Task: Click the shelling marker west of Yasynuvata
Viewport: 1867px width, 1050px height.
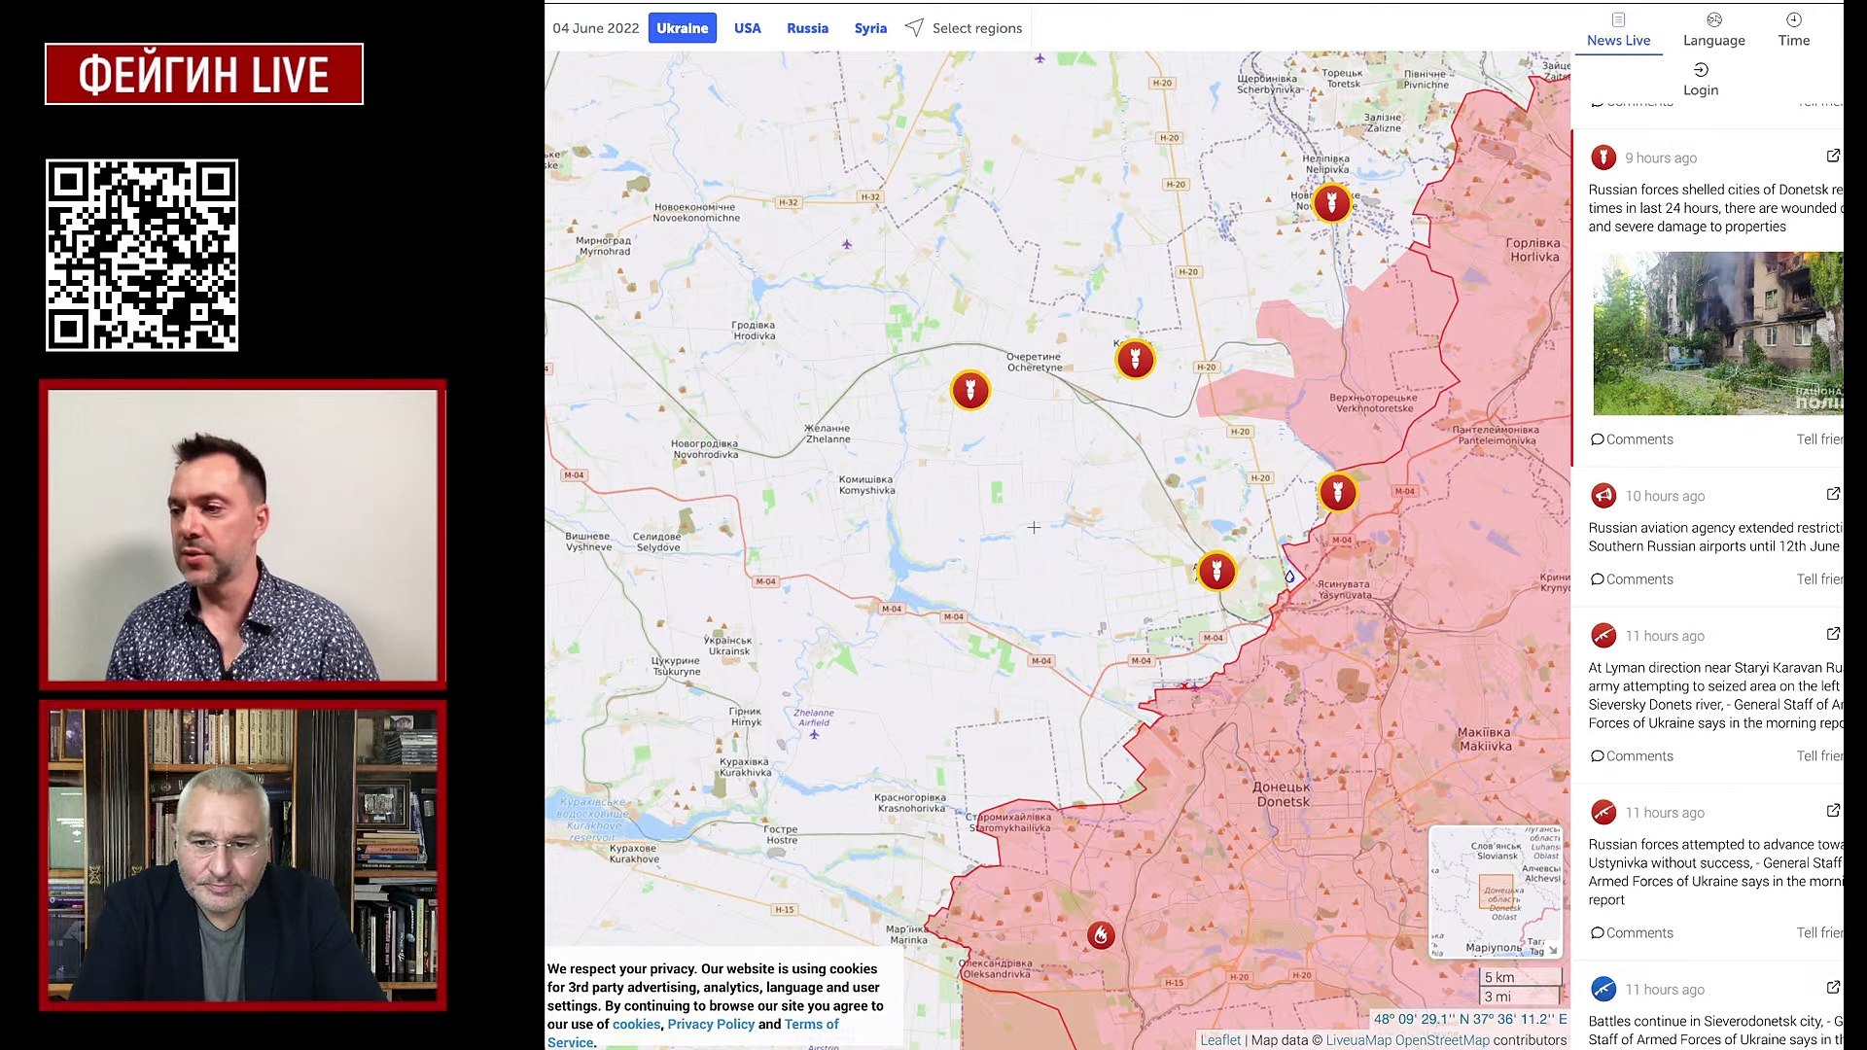Action: coord(1216,571)
